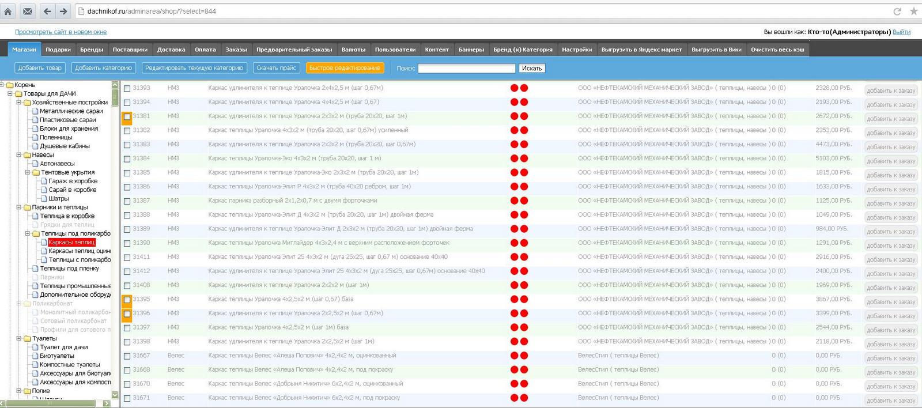Click the Добавить товар button
The width and height of the screenshot is (922, 408).
coord(40,68)
